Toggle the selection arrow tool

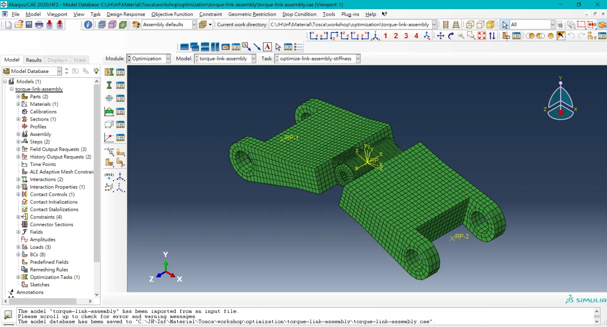tap(505, 25)
